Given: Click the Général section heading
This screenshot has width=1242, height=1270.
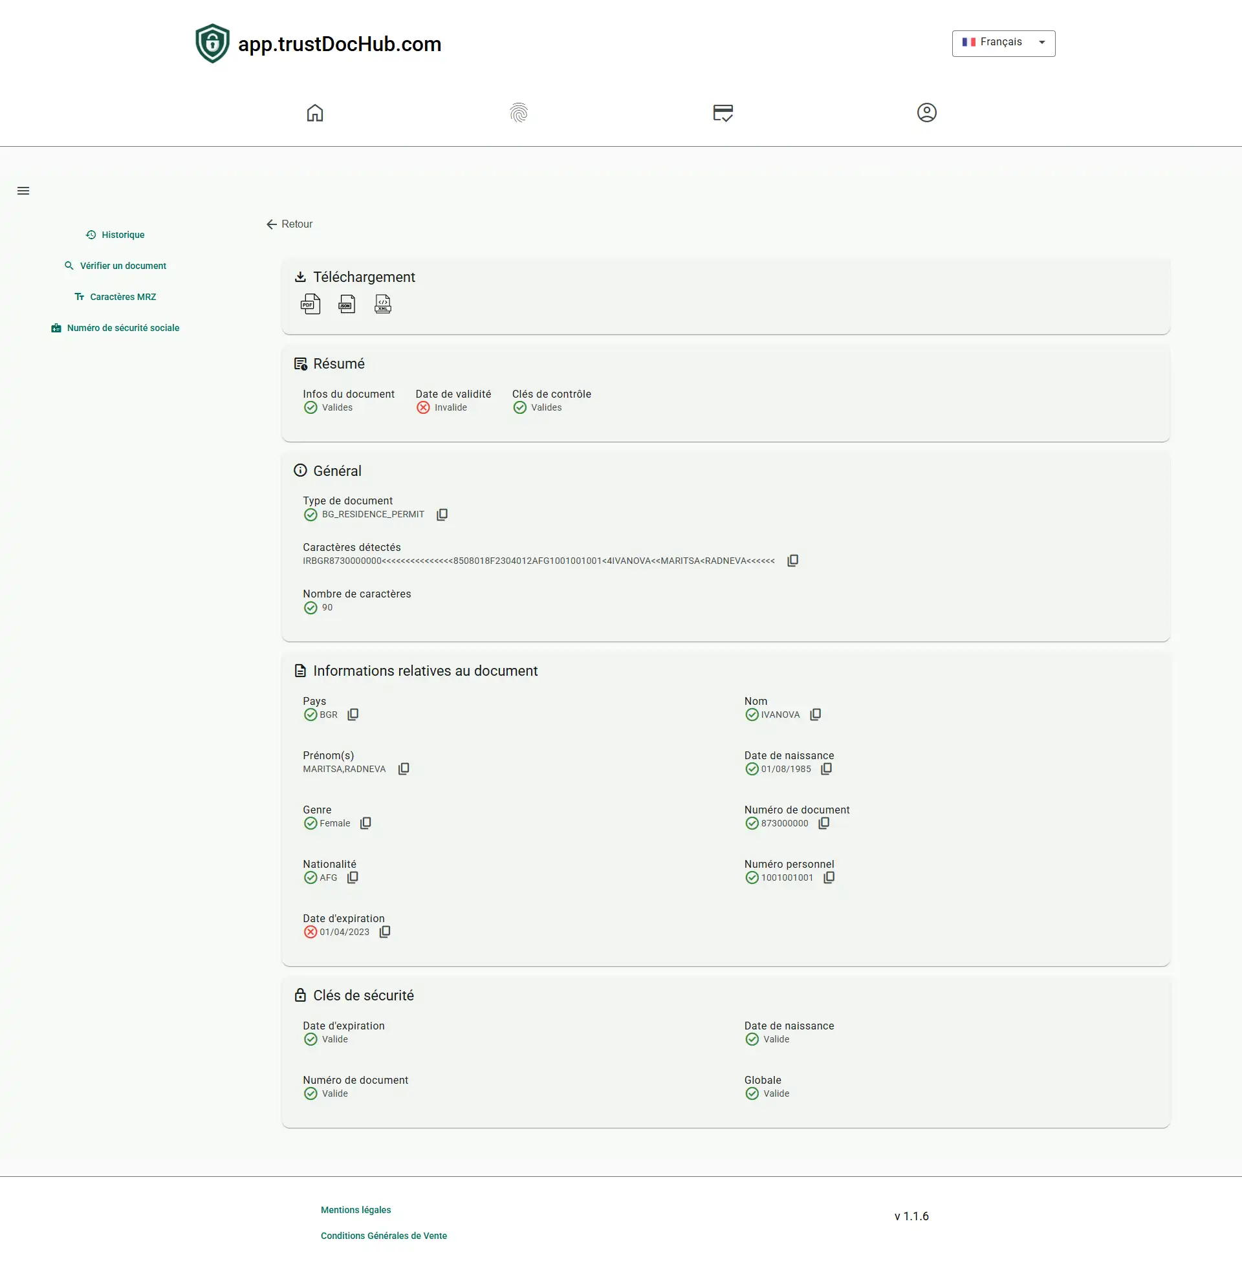Looking at the screenshot, I should click(337, 471).
